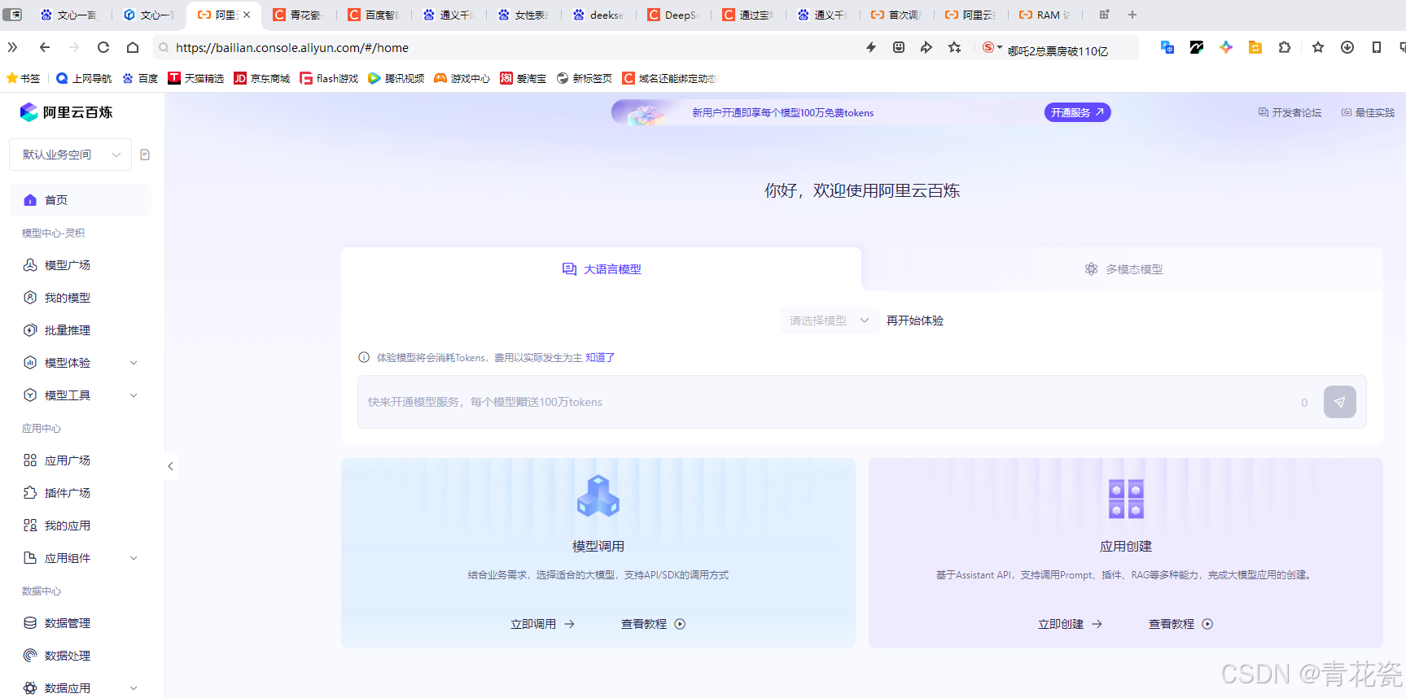This screenshot has width=1406, height=698.
Task: Click the 数据管理 database icon
Action: pyautogui.click(x=30, y=623)
